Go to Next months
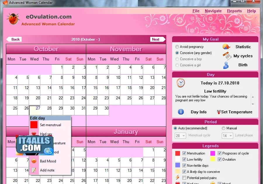 158,39
